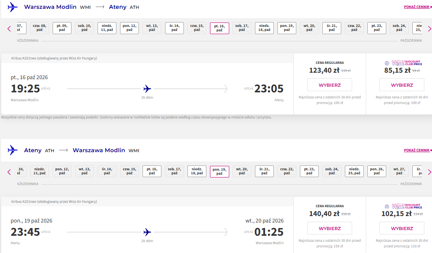
Task: Select return date śr. 21, paź
Action: [x=264, y=171]
